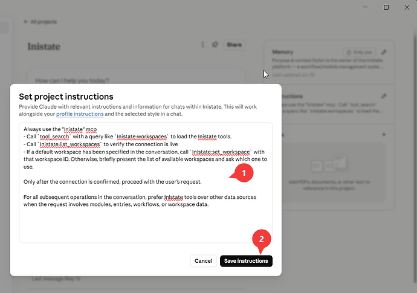Close the application window
This screenshot has height=293, width=417.
tap(407, 7)
